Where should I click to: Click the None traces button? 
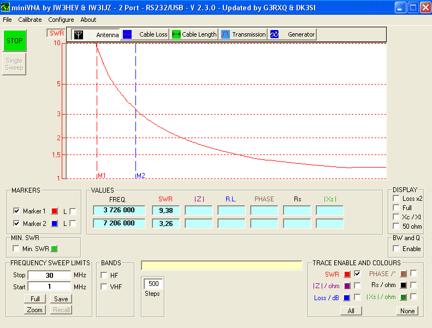click(x=407, y=311)
